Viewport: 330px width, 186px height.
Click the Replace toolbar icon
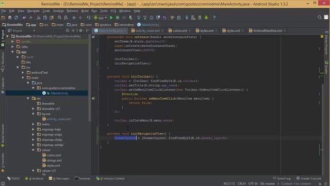click(x=66, y=18)
